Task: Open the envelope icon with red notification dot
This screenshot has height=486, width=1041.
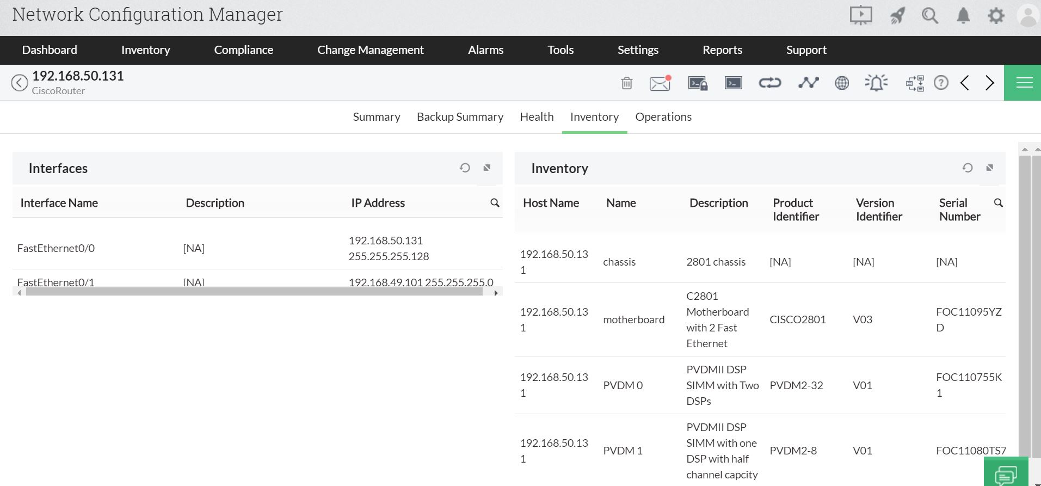Action: [660, 83]
